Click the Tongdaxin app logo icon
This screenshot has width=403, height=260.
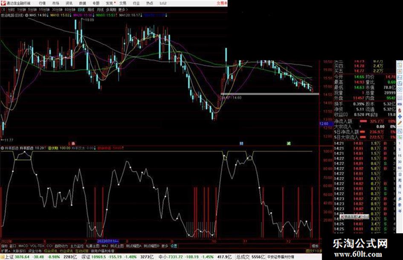(x=3, y=3)
